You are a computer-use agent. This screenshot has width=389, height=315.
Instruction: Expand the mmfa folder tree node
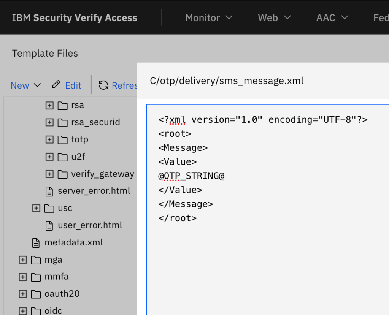[23, 277]
